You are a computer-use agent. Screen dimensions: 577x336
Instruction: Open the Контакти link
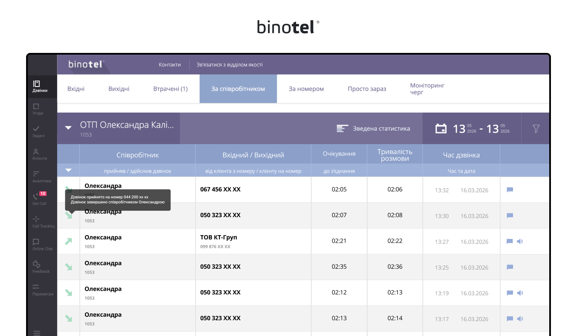[169, 65]
